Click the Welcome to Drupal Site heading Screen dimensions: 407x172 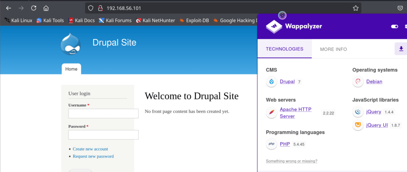click(192, 96)
